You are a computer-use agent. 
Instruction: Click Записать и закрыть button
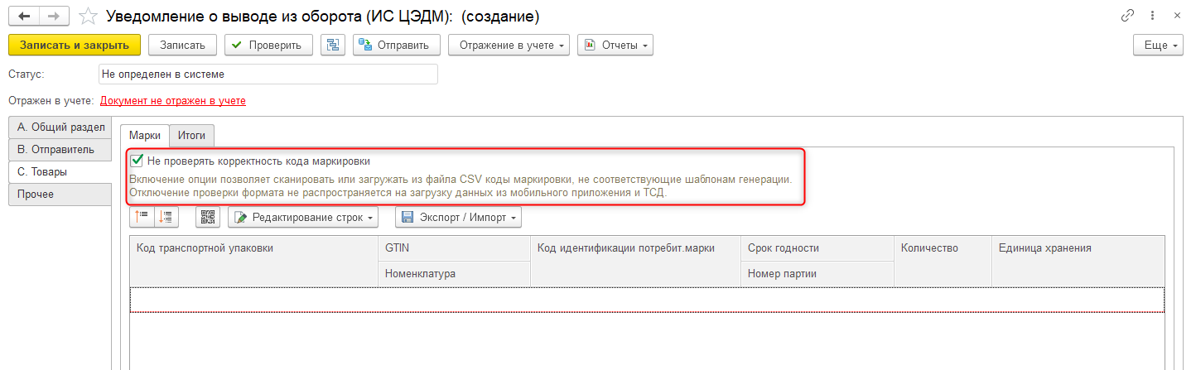(x=75, y=45)
